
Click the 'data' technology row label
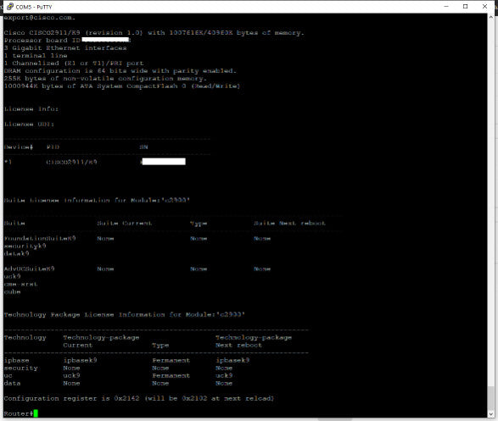[x=12, y=383]
